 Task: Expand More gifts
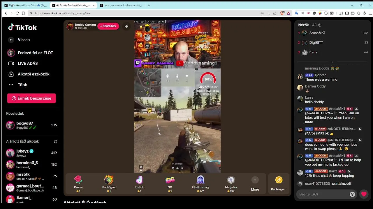(255, 184)
